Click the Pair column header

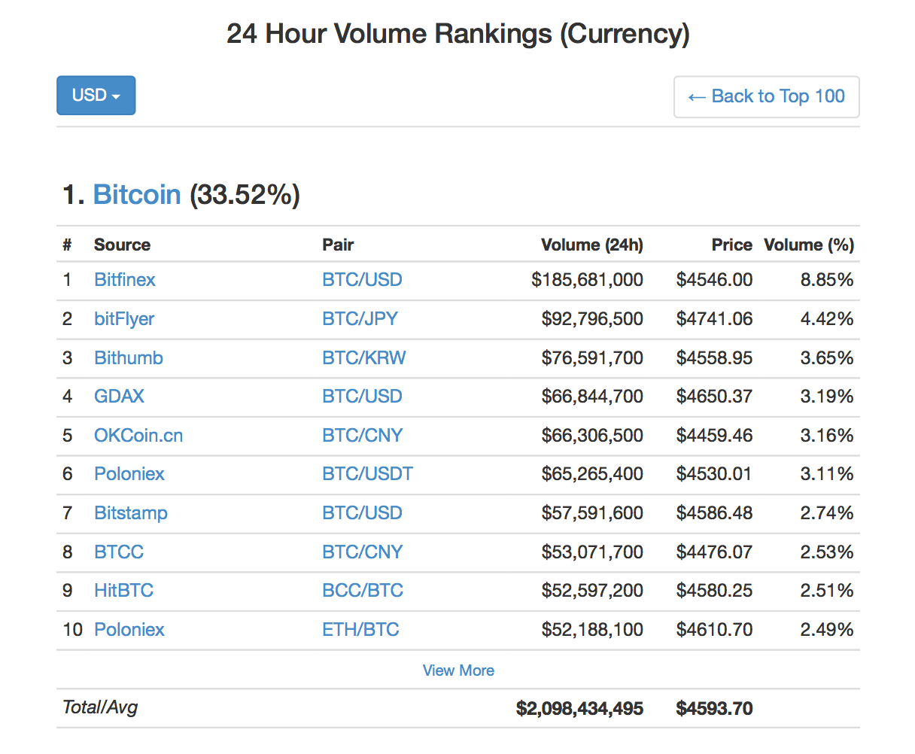(338, 245)
